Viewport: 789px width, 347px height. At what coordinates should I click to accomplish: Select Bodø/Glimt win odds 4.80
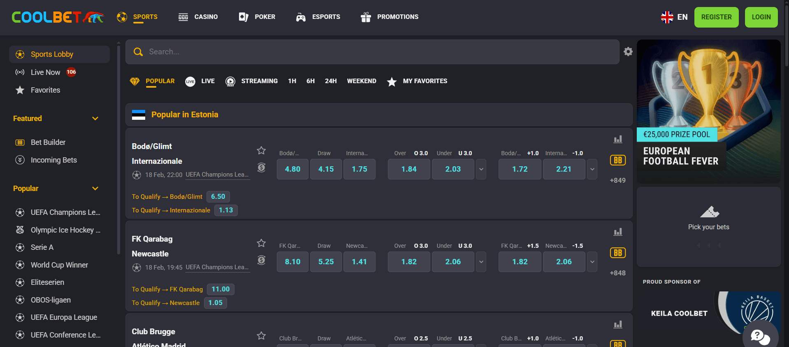pos(292,169)
